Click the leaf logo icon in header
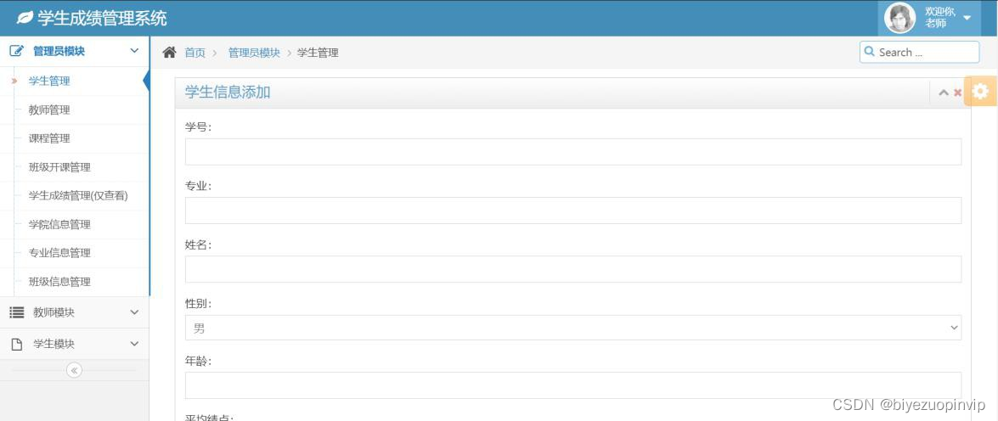 tap(25, 18)
